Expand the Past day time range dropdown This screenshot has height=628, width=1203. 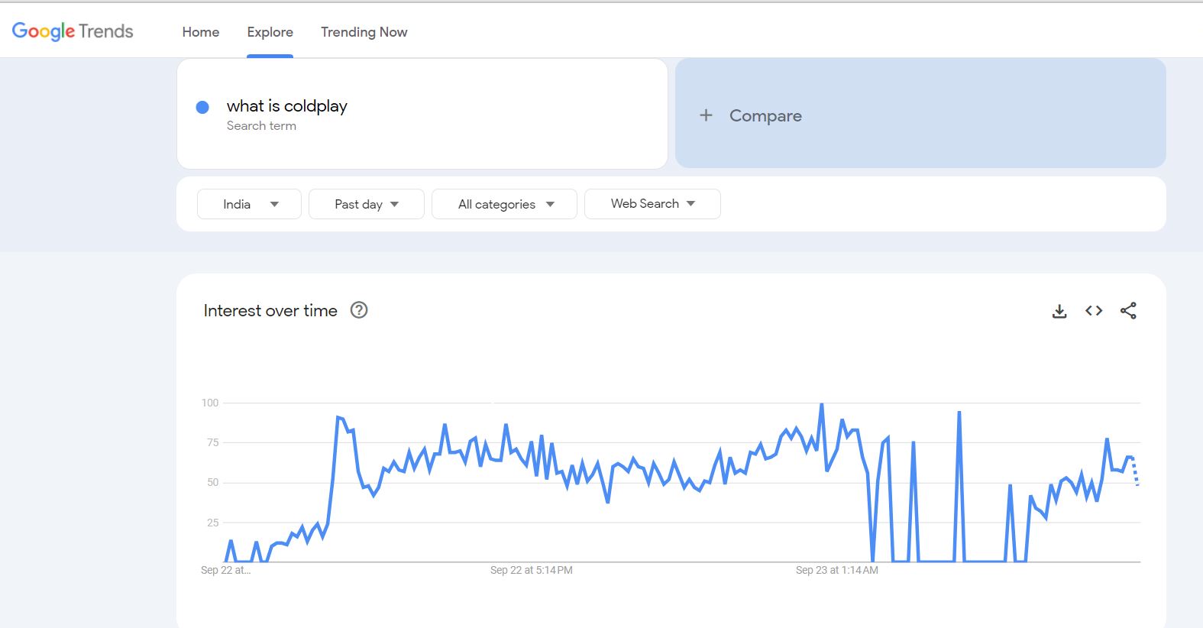367,204
